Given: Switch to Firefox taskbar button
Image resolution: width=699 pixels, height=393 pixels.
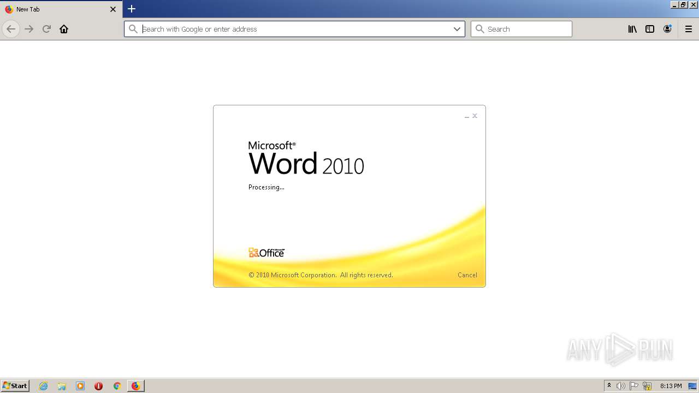Looking at the screenshot, I should pos(135,386).
